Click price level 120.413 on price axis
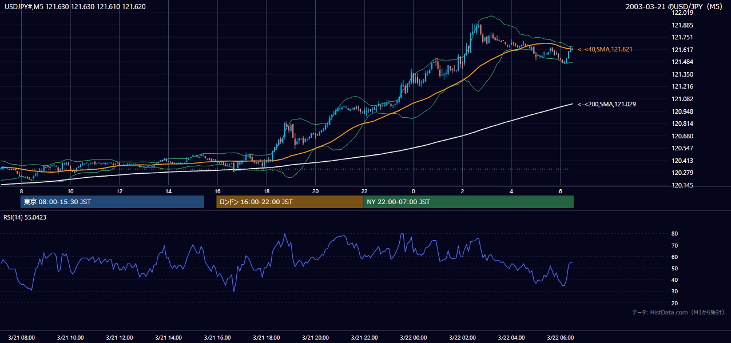The image size is (731, 343). (683, 161)
